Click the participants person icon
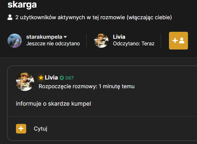 [10, 17]
